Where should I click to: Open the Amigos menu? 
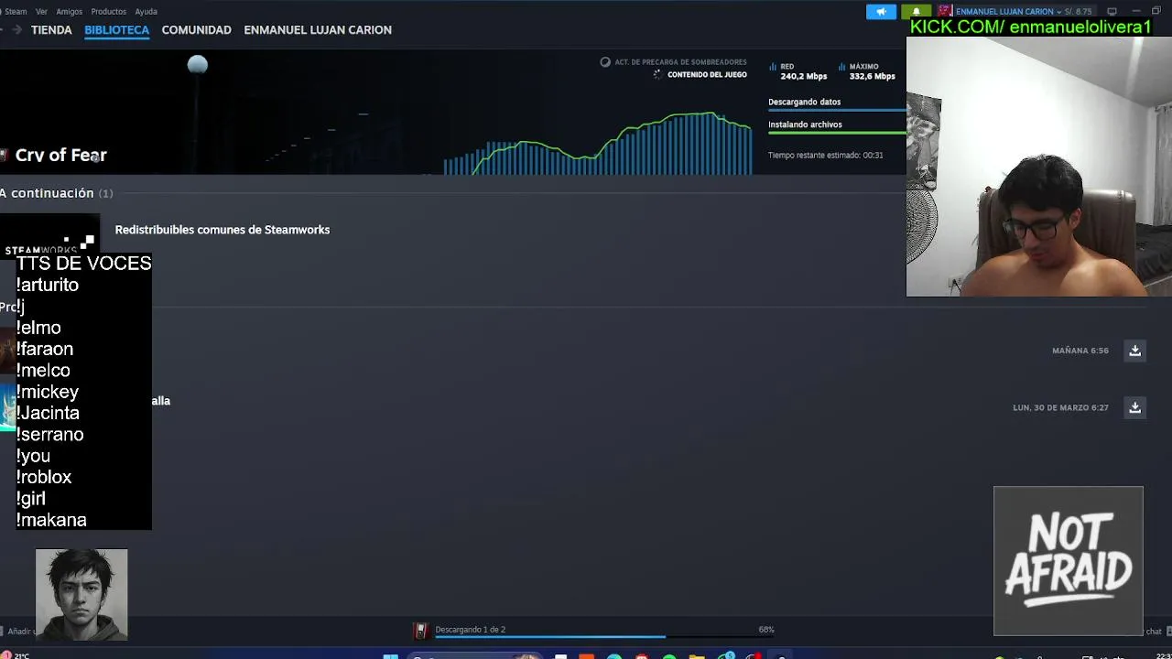point(69,11)
